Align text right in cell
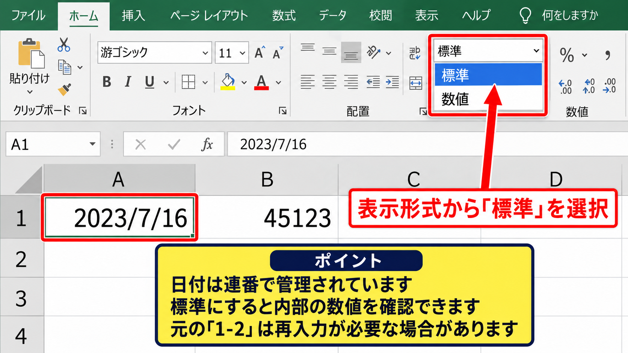The width and height of the screenshot is (628, 353). pyautogui.click(x=351, y=82)
